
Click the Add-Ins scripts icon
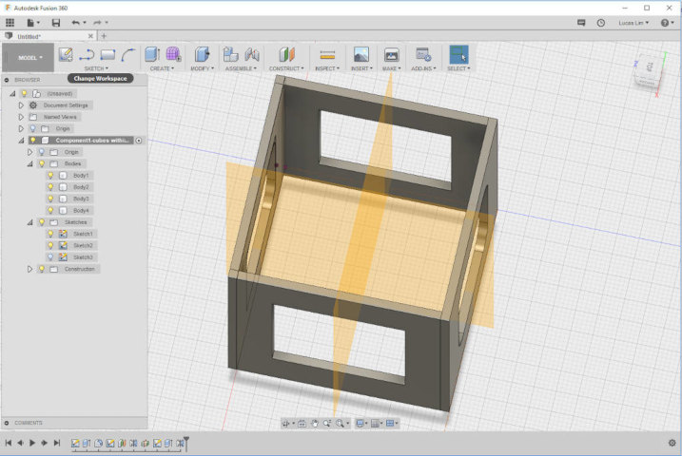[423, 55]
